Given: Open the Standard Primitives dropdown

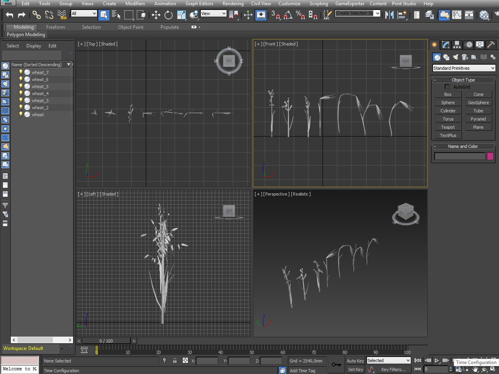Looking at the screenshot, I should point(464,68).
